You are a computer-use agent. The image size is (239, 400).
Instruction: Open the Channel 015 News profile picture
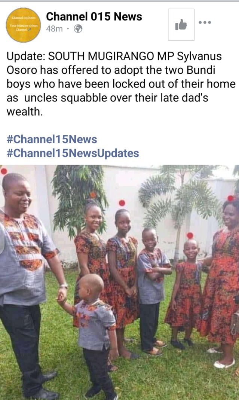click(x=23, y=25)
